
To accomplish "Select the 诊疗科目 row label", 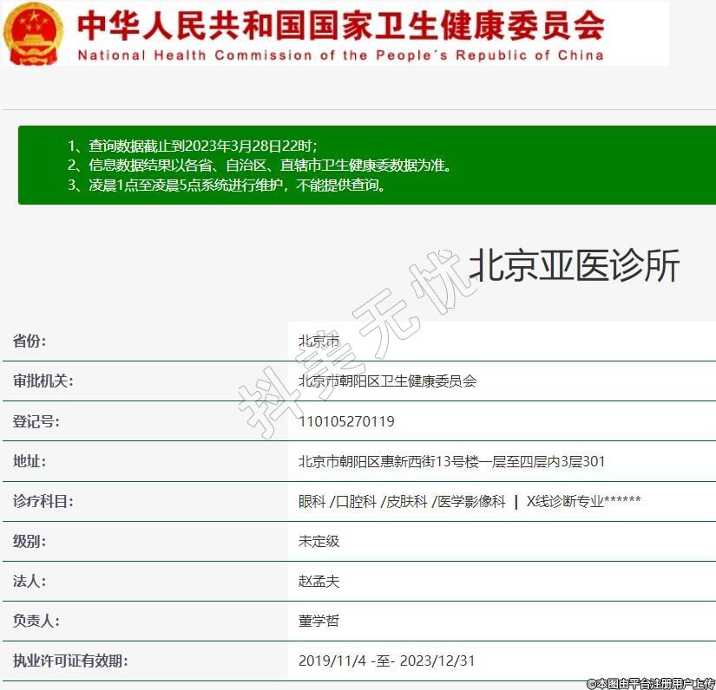I will click(x=43, y=501).
